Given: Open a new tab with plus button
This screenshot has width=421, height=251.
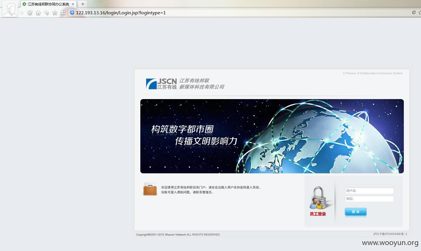Looking at the screenshot, I should pos(83,4).
